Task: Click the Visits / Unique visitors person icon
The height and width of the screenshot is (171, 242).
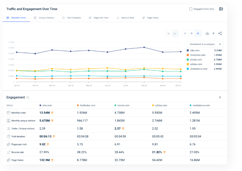Action: 9,129
